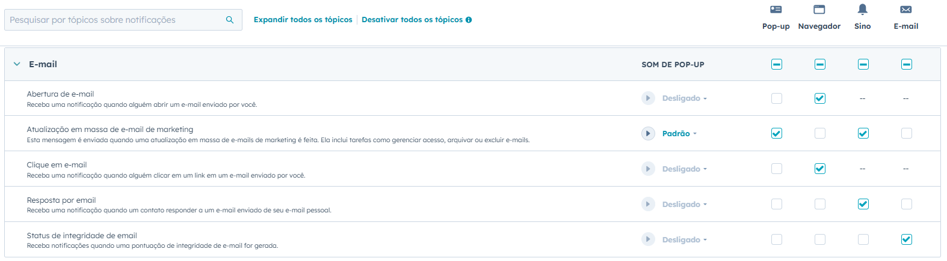The image size is (947, 261).
Task: Toggle Sino checkbox in E-mail header row
Action: [x=863, y=64]
